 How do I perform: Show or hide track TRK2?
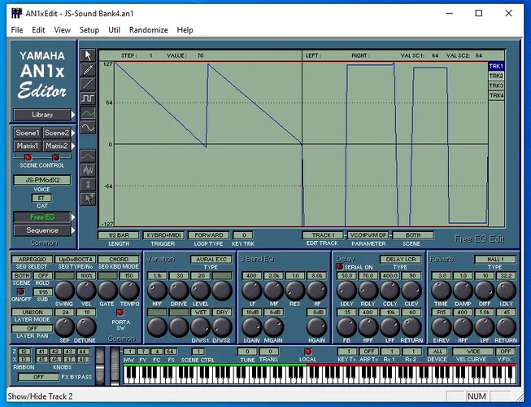496,76
